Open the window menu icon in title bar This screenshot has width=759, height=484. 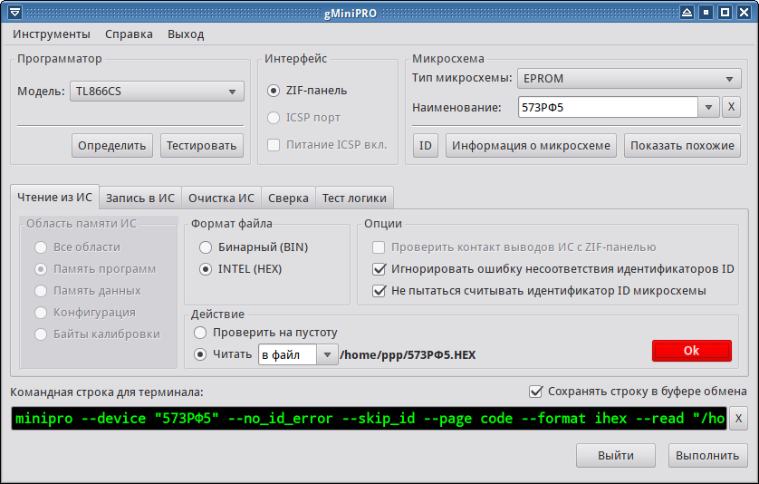tap(15, 12)
